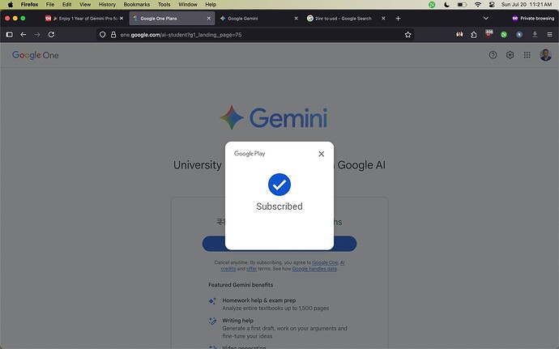Close the Google One Plans tab
The width and height of the screenshot is (559, 349).
tap(208, 18)
